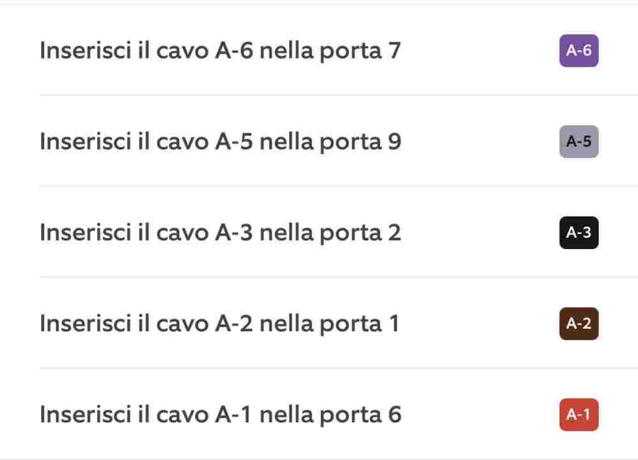638x460 pixels.
Task: Select the step 'Inserisci il cavo A-6 nella porta 7'
Action: tap(220, 51)
